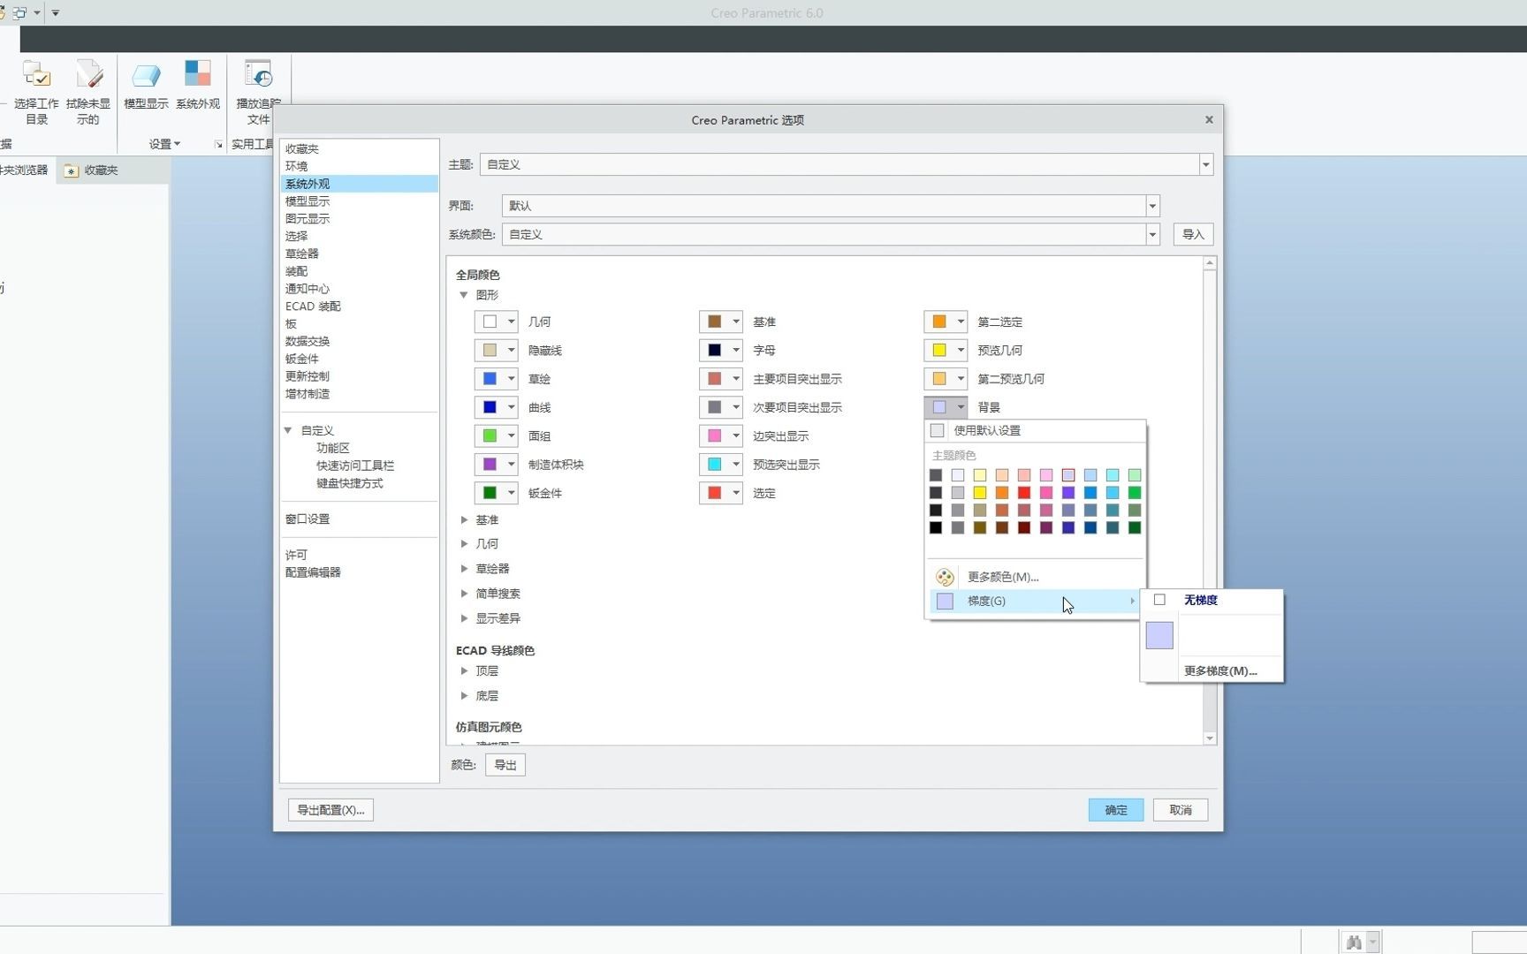
Task: Pick the lavender gradient preview swatch
Action: pos(1159,635)
